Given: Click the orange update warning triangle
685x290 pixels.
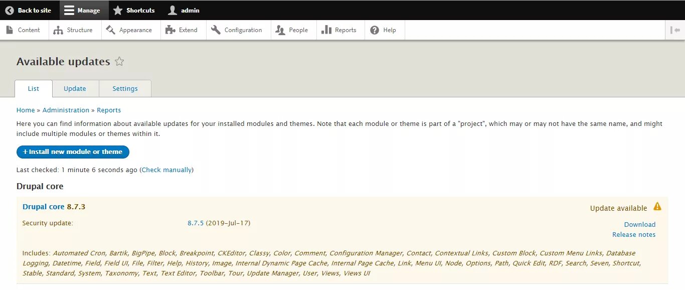Looking at the screenshot, I should pos(657,207).
